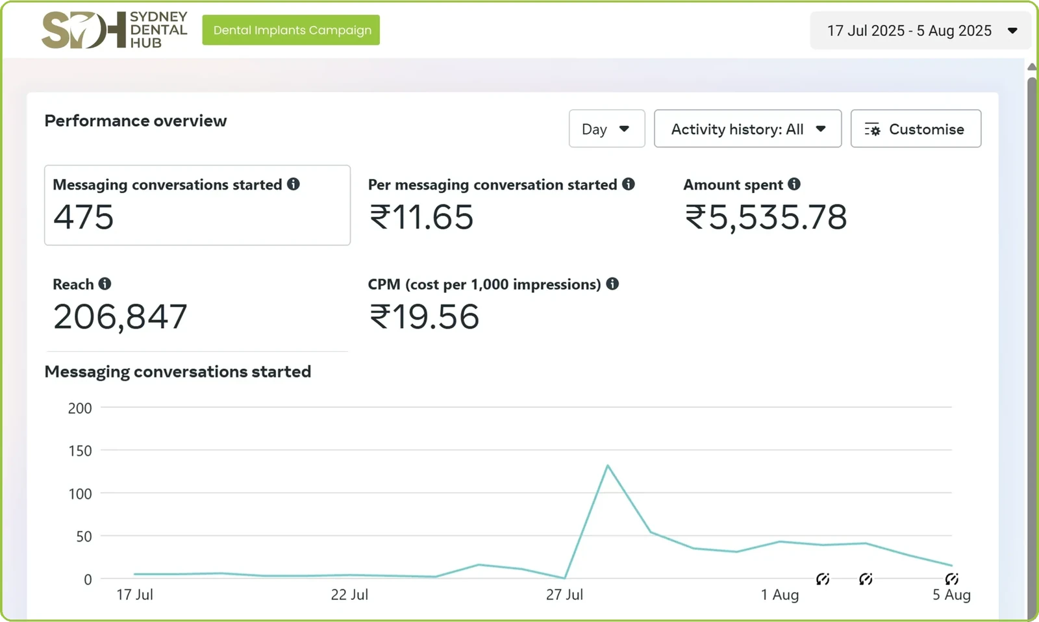Click the Performance overview heading
The width and height of the screenshot is (1039, 622).
point(136,121)
